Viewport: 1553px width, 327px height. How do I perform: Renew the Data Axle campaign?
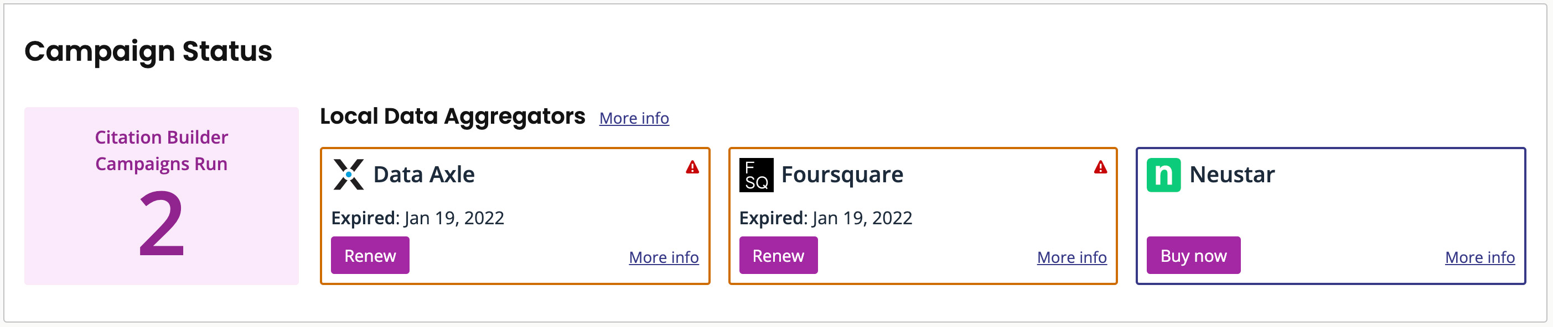pos(370,255)
